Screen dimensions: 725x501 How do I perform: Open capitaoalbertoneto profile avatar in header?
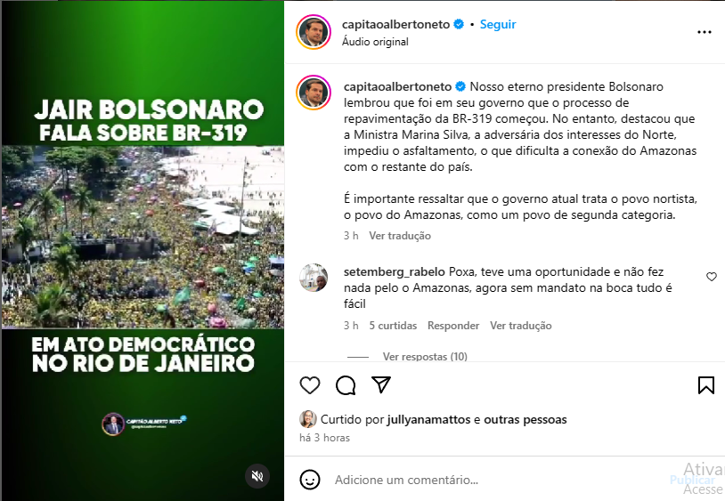pos(314,32)
